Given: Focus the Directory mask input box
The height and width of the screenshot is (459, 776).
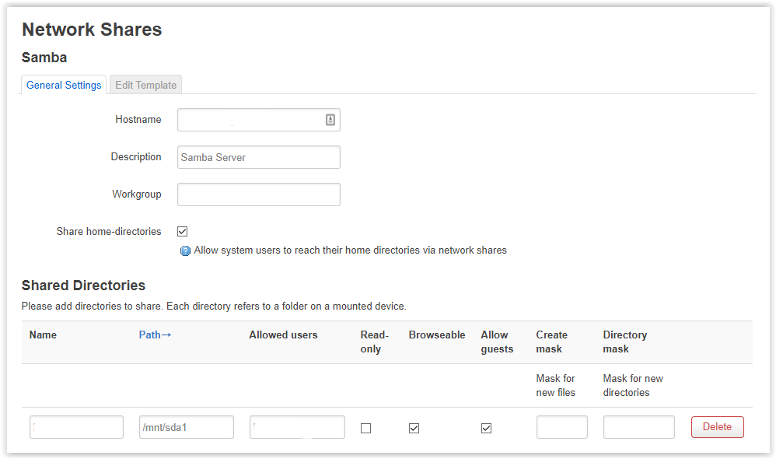Looking at the screenshot, I should pos(639,427).
